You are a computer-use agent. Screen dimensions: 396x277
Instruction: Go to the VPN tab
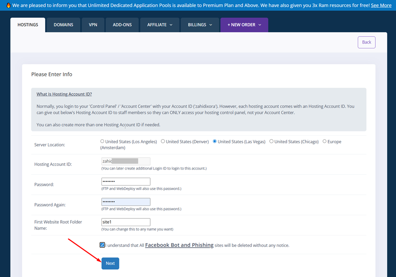pos(93,25)
